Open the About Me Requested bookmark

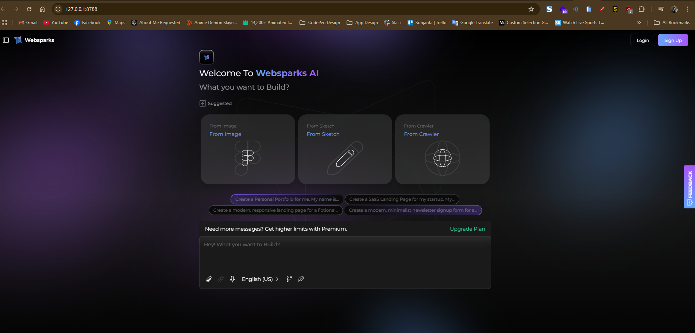(x=156, y=23)
